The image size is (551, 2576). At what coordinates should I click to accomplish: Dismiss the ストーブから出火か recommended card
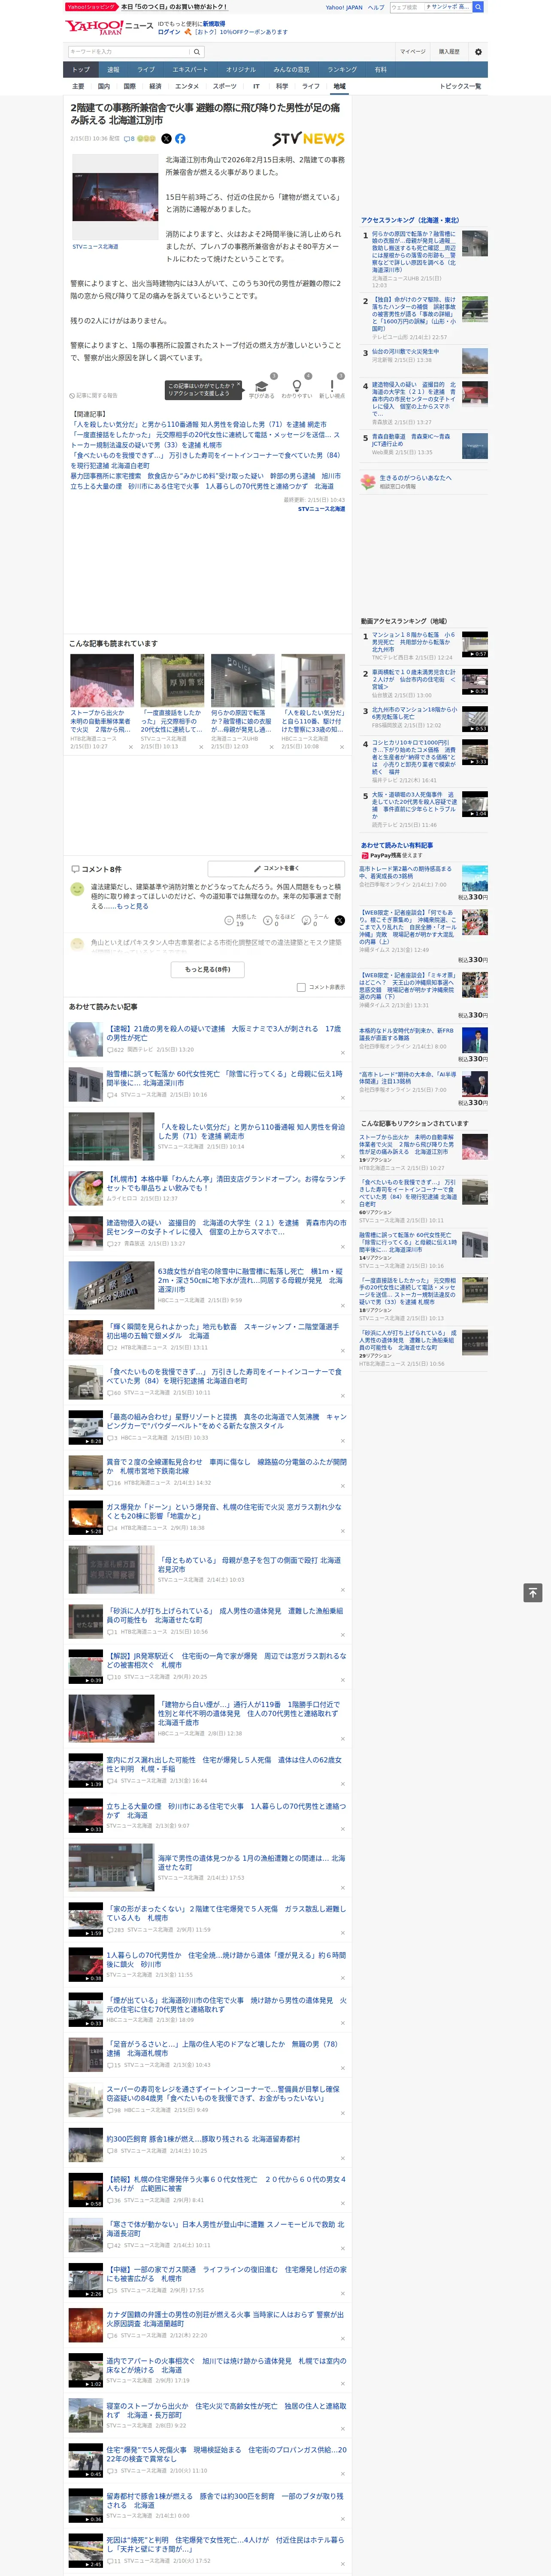(131, 746)
